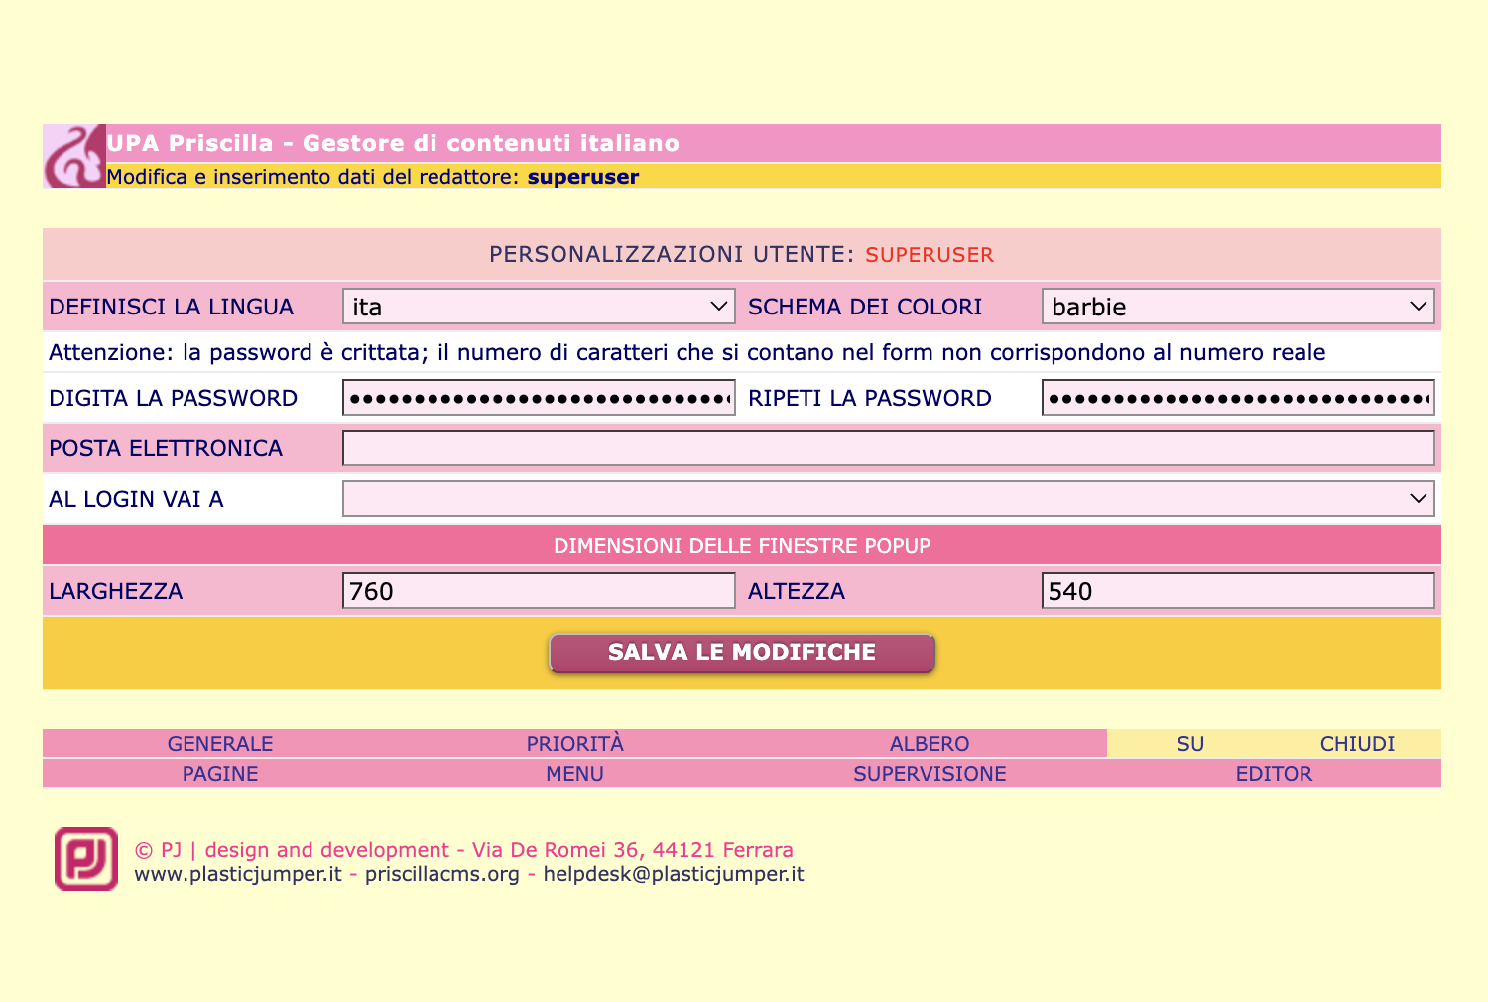Screen dimensions: 1488x1002
Task: Go to the GENERALE menu item
Action: click(x=220, y=744)
